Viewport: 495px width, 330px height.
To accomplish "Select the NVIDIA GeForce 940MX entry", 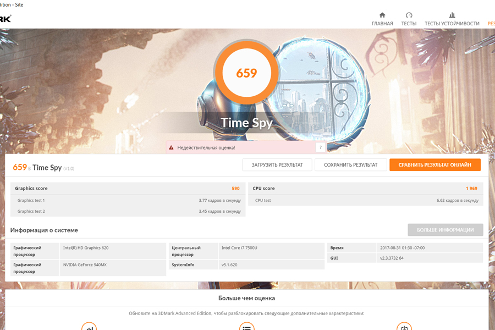I will [x=85, y=265].
